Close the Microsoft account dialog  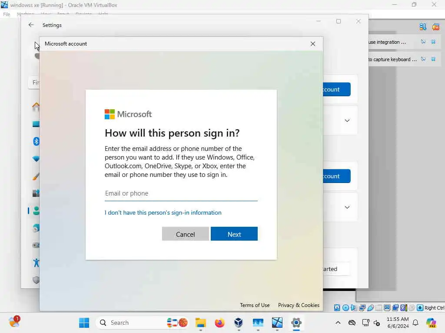point(313,44)
